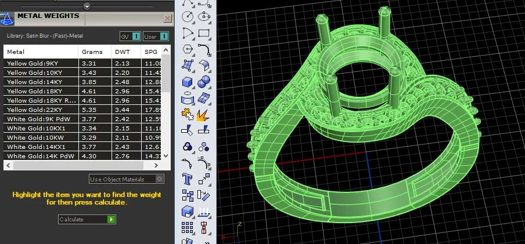
Task: Select the Box solid tool
Action: [x=188, y=82]
